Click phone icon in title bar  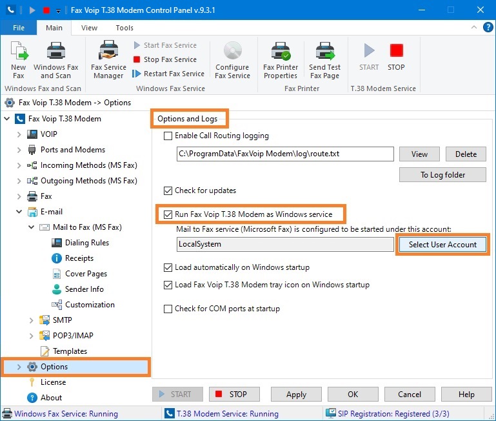[11, 10]
